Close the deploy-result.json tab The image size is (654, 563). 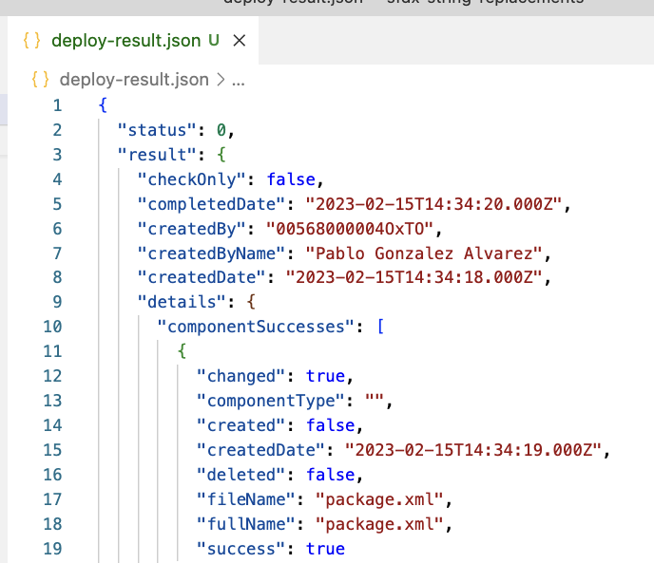pos(239,41)
